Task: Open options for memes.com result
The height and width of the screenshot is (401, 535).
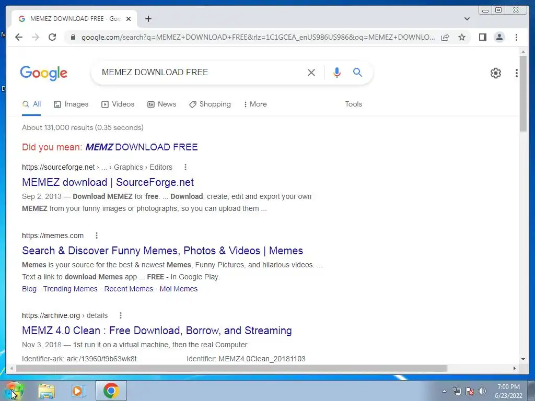Action: point(97,235)
